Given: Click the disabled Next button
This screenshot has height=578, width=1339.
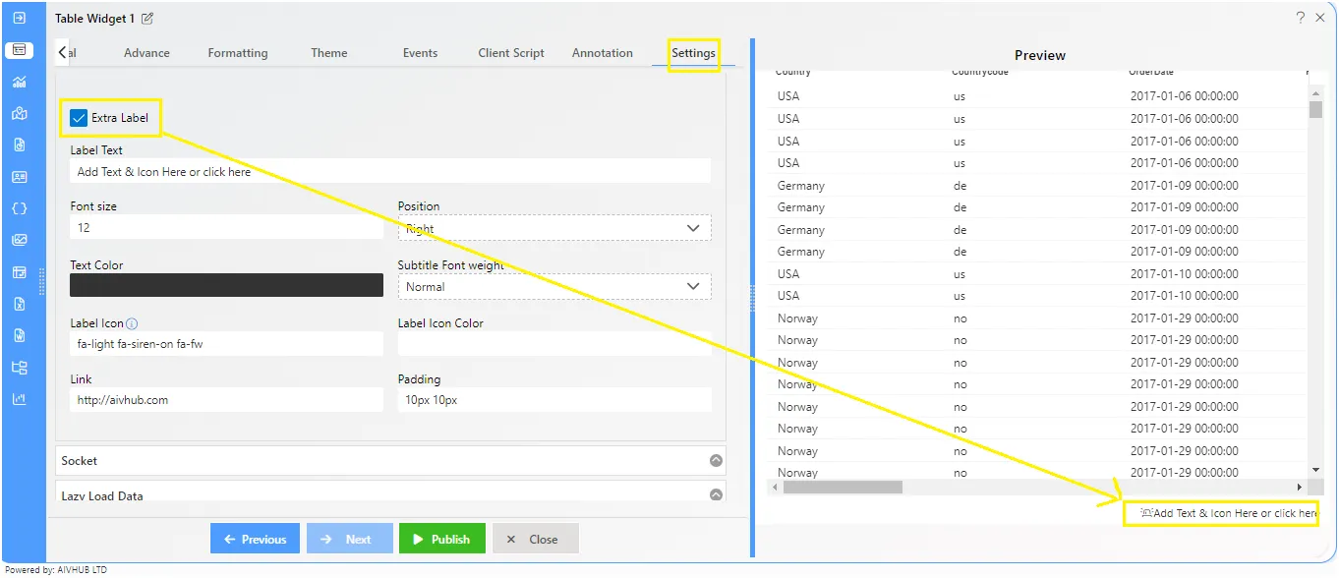Looking at the screenshot, I should [x=349, y=539].
